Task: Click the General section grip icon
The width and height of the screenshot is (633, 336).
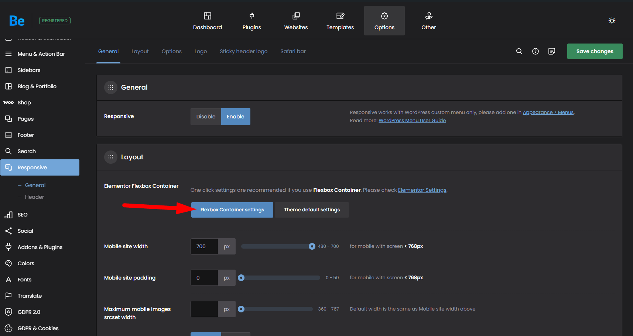Action: (111, 87)
